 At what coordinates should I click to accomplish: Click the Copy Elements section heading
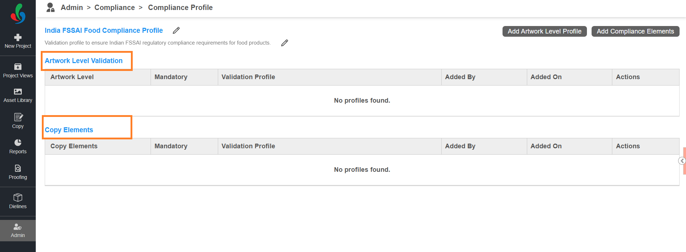tap(69, 130)
